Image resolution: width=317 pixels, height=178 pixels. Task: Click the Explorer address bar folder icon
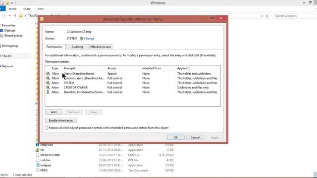click(x=21, y=16)
